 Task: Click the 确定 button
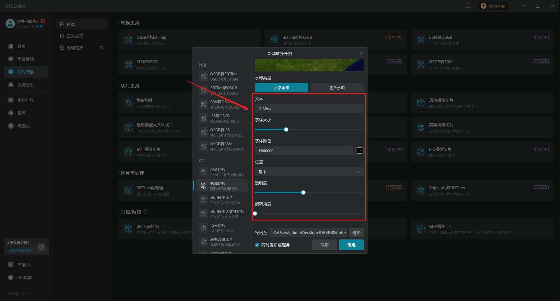351,245
